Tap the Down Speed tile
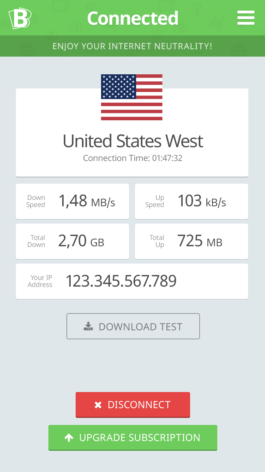 click(72, 201)
